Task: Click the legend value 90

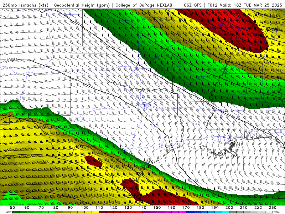Action: pos(70,208)
